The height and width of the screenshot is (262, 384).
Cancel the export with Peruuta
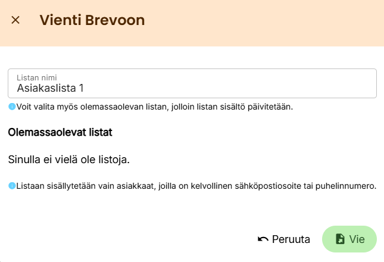(x=284, y=239)
